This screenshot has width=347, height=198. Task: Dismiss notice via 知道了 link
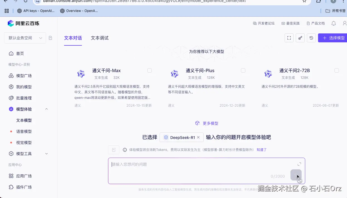click(x=262, y=150)
